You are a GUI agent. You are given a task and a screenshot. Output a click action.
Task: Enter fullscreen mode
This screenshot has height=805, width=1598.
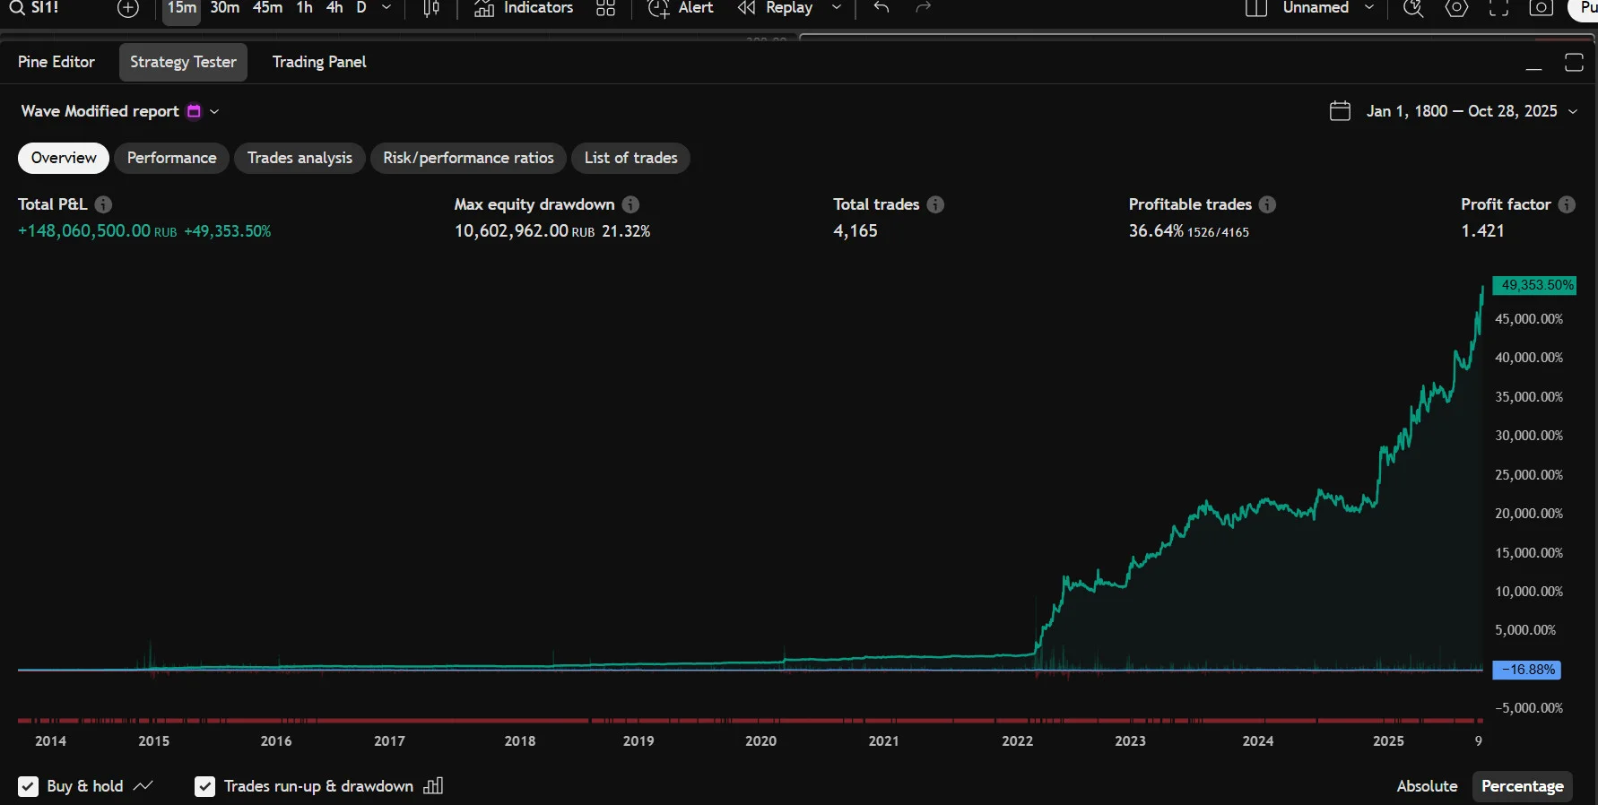[1498, 8]
